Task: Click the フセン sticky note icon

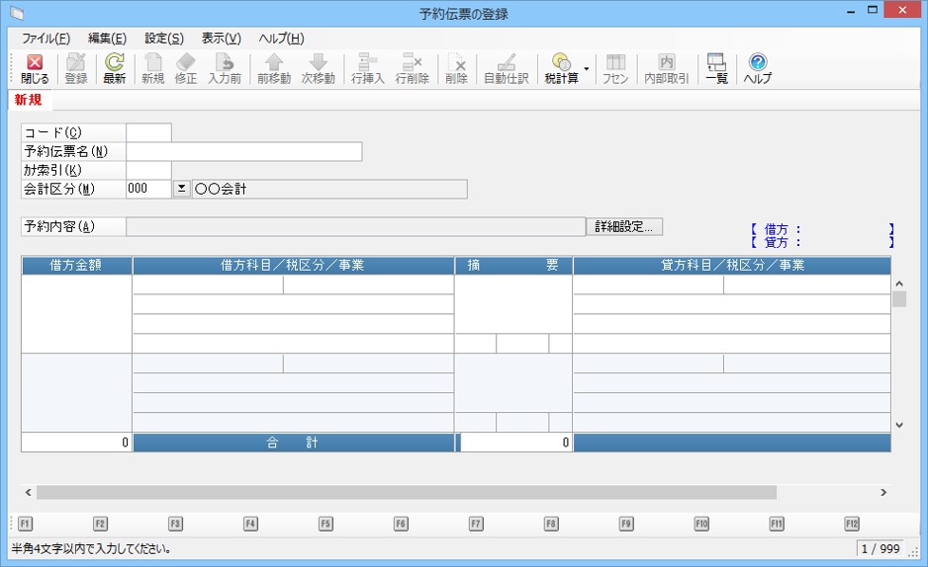Action: (615, 68)
